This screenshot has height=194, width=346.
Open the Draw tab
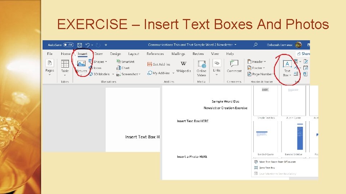[99, 54]
